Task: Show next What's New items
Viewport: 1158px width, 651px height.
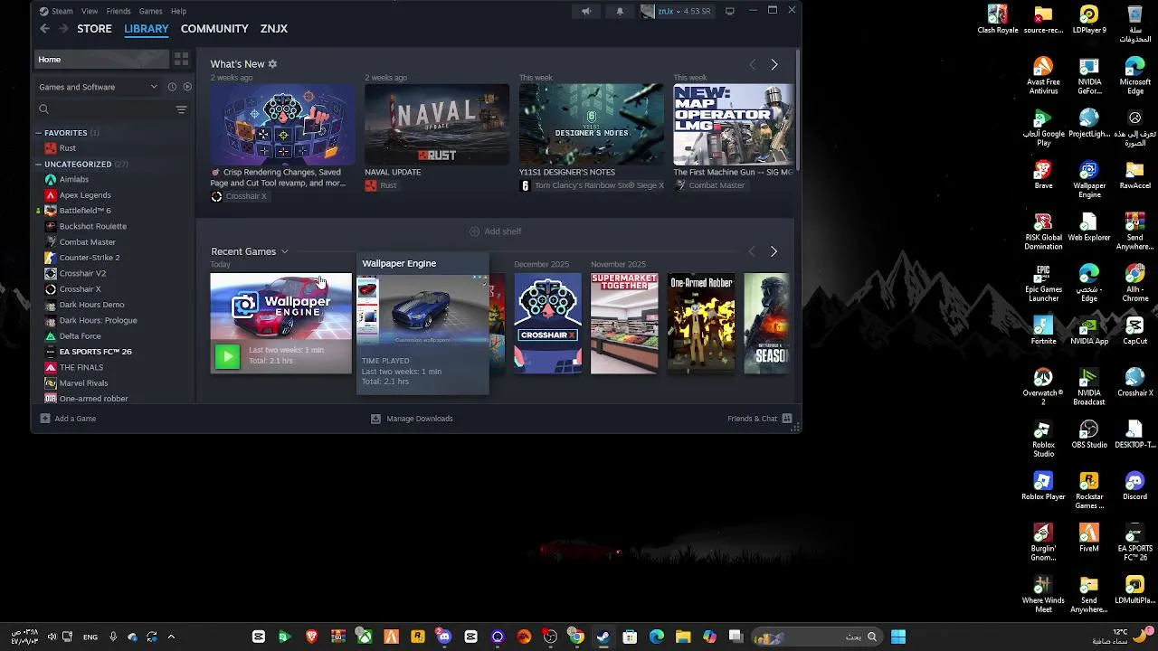Action: [x=774, y=65]
